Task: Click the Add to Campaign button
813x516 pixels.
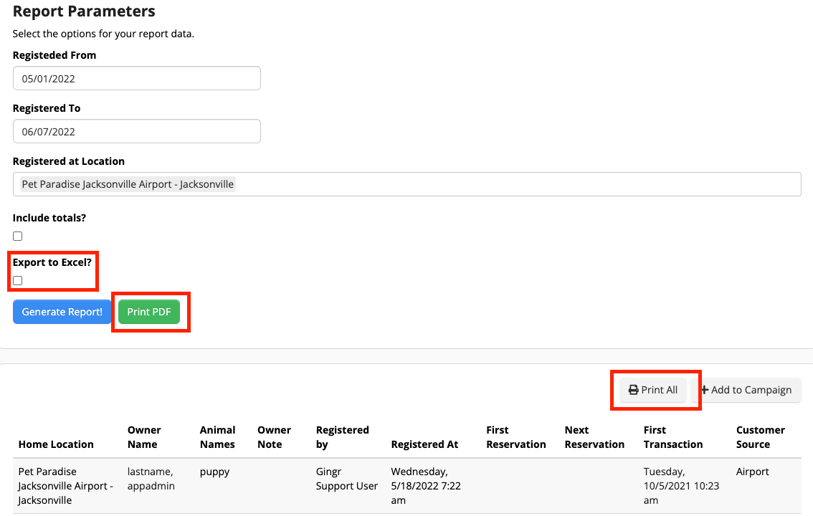Action: coord(748,389)
